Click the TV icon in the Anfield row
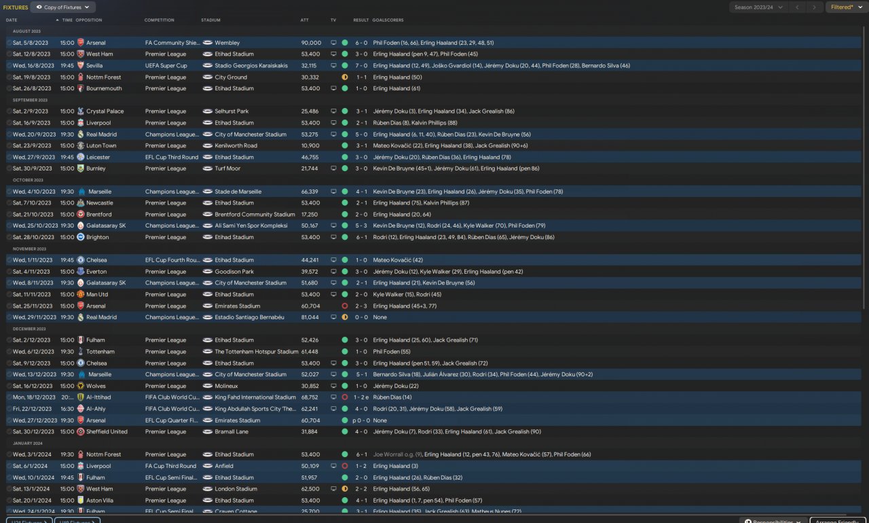 pyautogui.click(x=333, y=466)
